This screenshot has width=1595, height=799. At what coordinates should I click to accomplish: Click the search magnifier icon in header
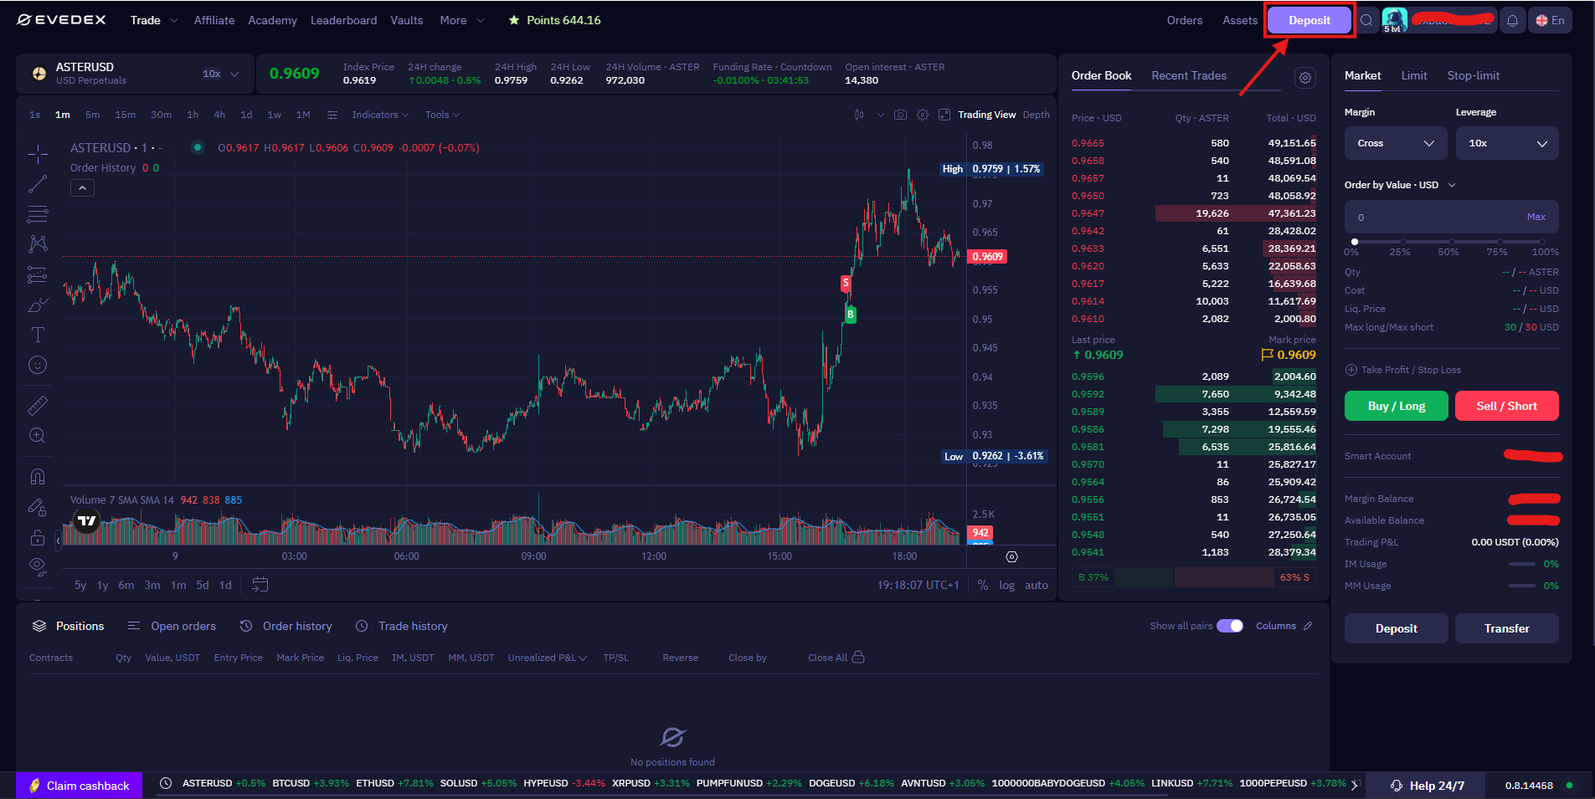1366,21
